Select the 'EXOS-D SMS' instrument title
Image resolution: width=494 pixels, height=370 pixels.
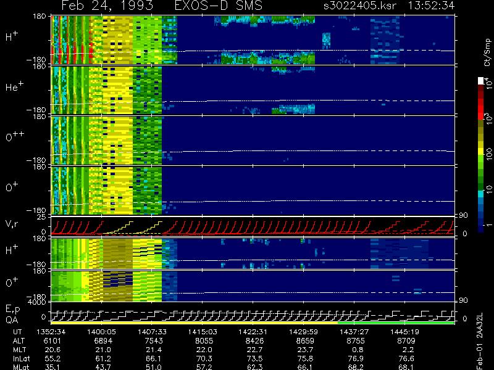219,6
